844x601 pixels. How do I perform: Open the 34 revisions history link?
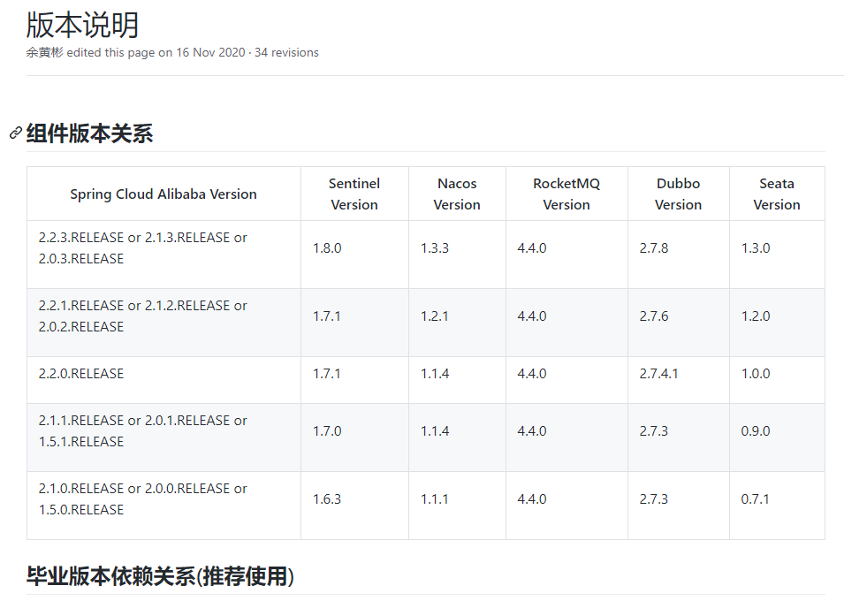(x=286, y=52)
